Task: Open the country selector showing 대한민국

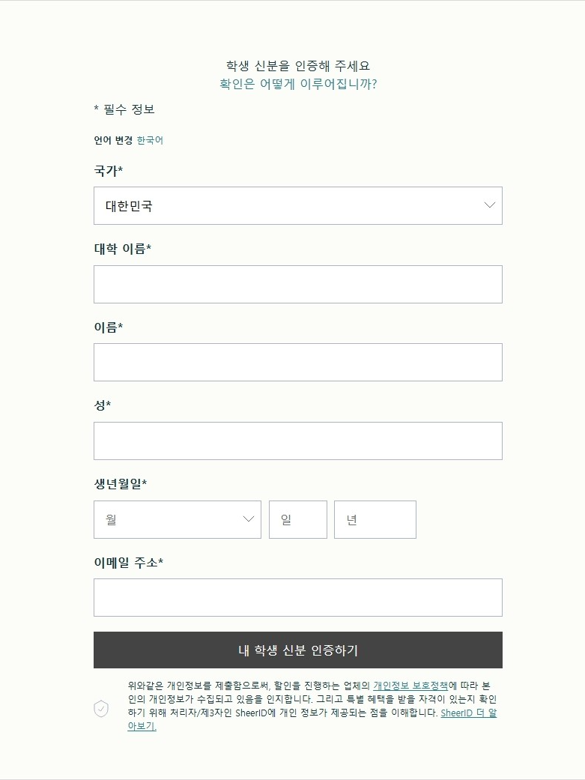Action: [x=298, y=205]
